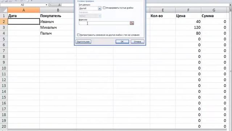This screenshot has height=131, width=232.
Task: Open the data type dropdown showing Другой
Action: (x=100, y=8)
